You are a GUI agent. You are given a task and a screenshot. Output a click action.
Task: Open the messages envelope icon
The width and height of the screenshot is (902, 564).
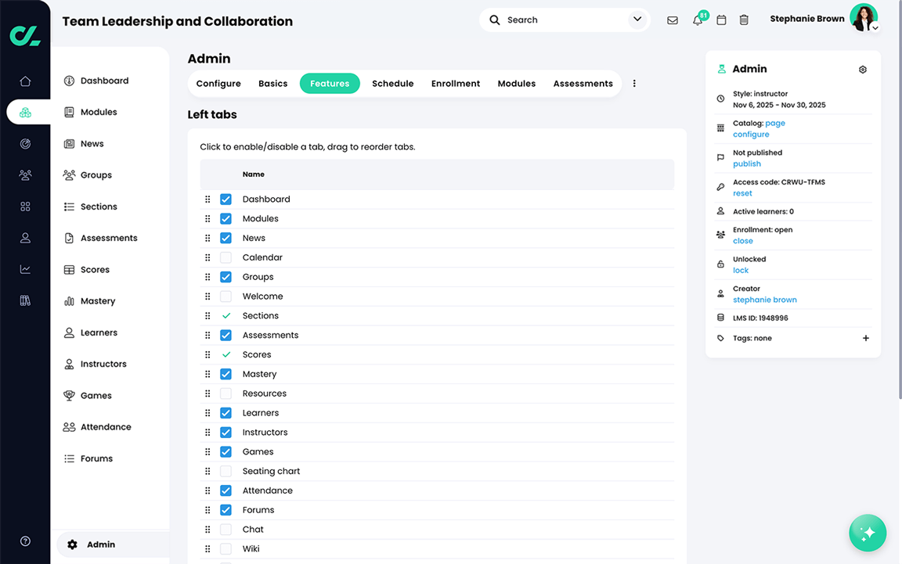[x=673, y=20]
